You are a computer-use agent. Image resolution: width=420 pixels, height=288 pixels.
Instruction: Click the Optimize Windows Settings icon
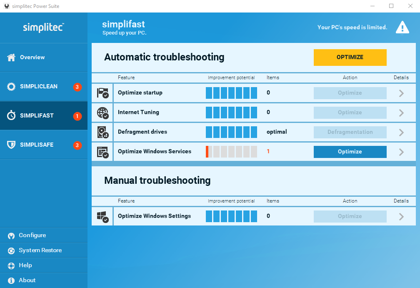coord(102,216)
